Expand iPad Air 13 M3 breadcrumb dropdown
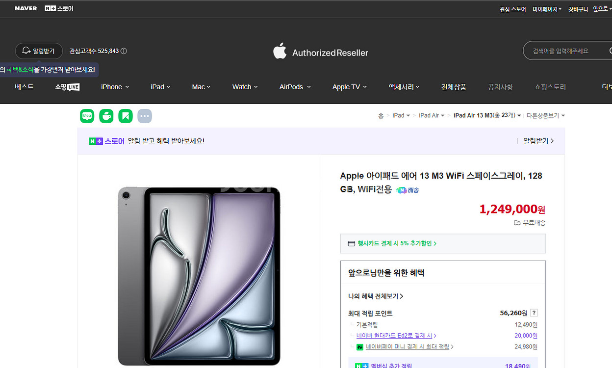This screenshot has height=368, width=612. 487,116
